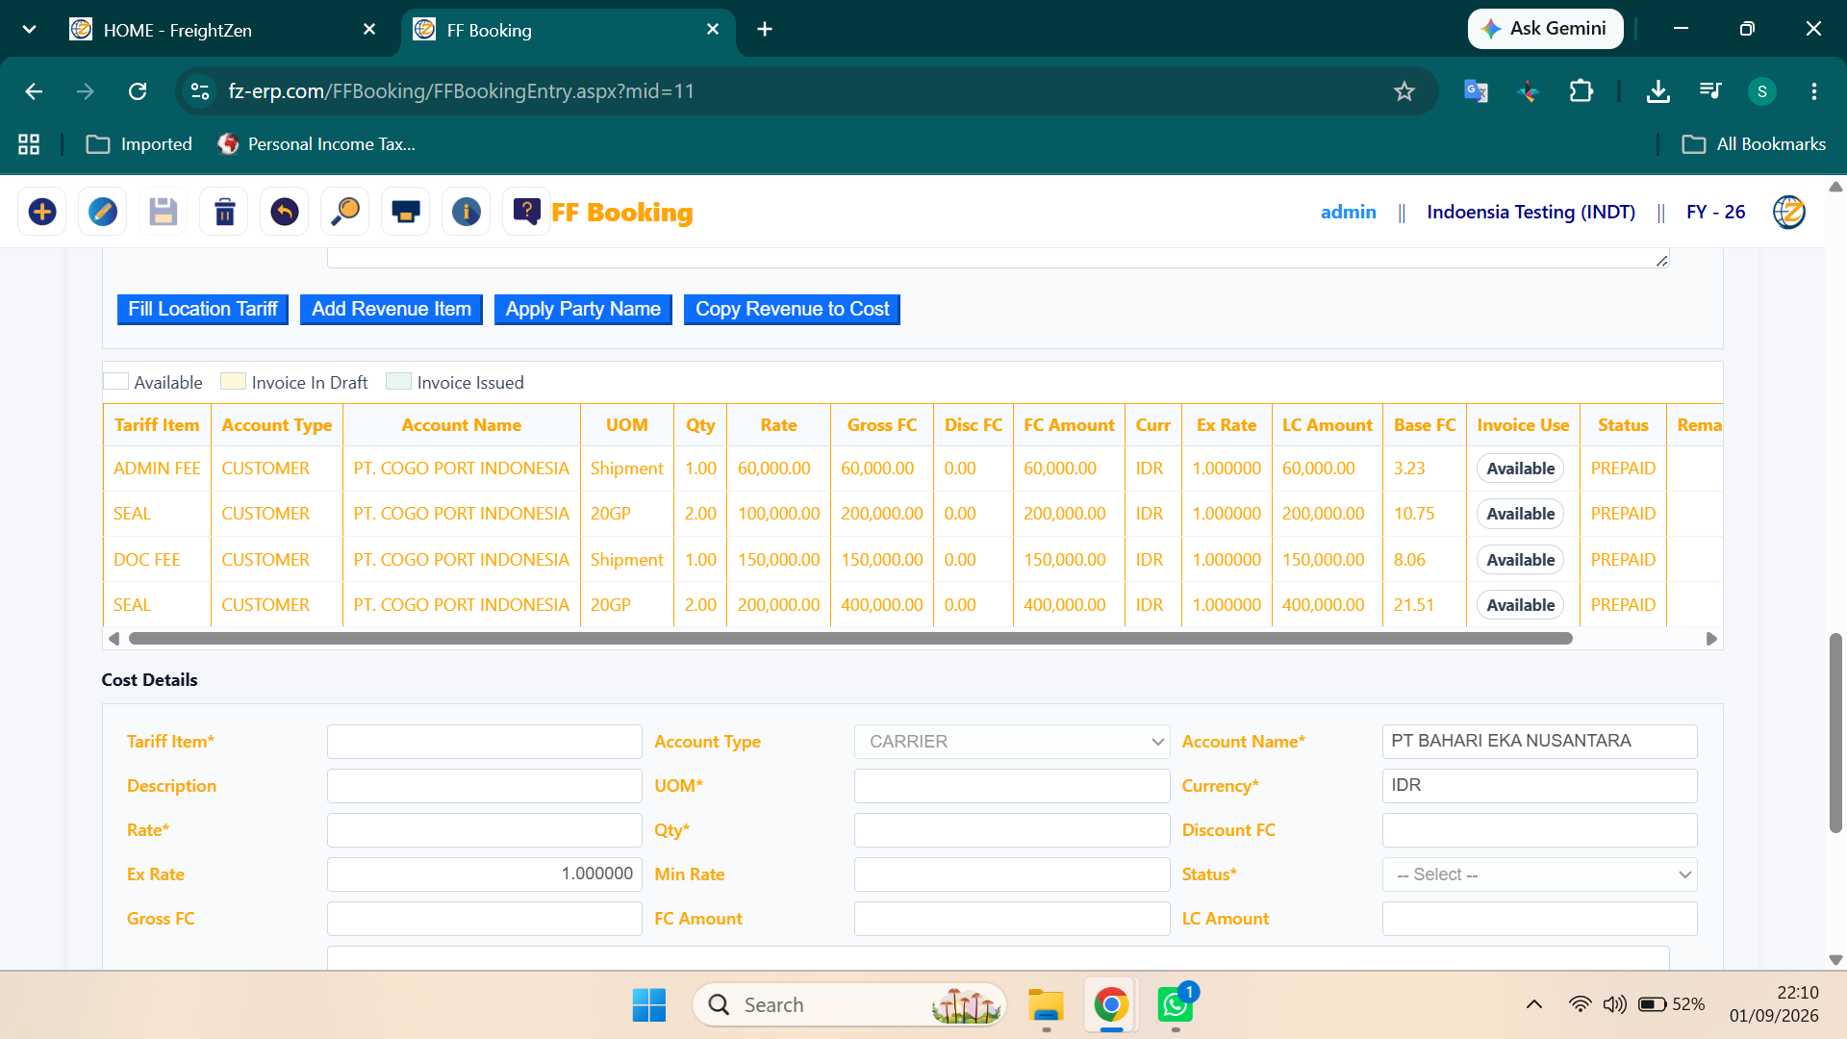Click the Invoice In Draft legend swatch
The width and height of the screenshot is (1847, 1039).
tap(233, 382)
